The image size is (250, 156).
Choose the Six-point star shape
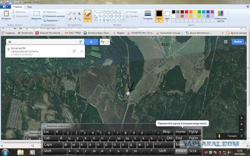click(108, 20)
